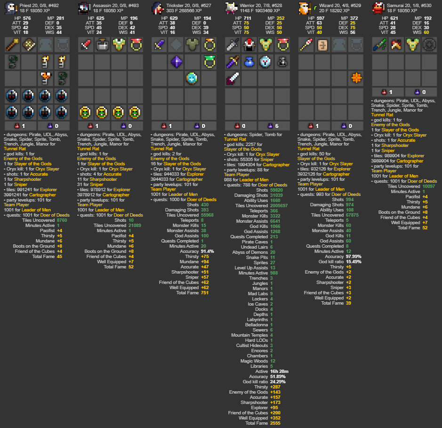
Task: Select the Assassin's equipped leather armor
Action: [119, 45]
